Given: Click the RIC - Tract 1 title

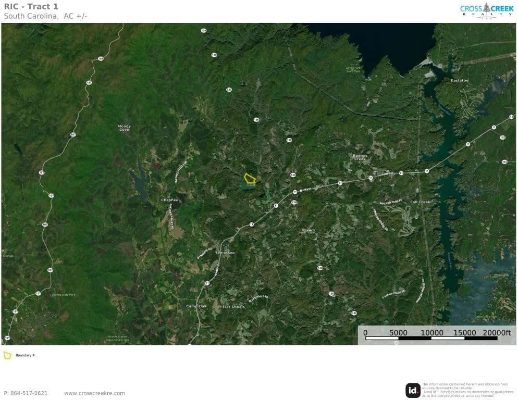Looking at the screenshot, I should [x=31, y=6].
